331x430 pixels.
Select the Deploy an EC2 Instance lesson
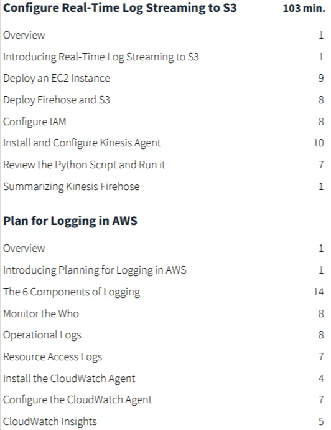click(x=57, y=79)
